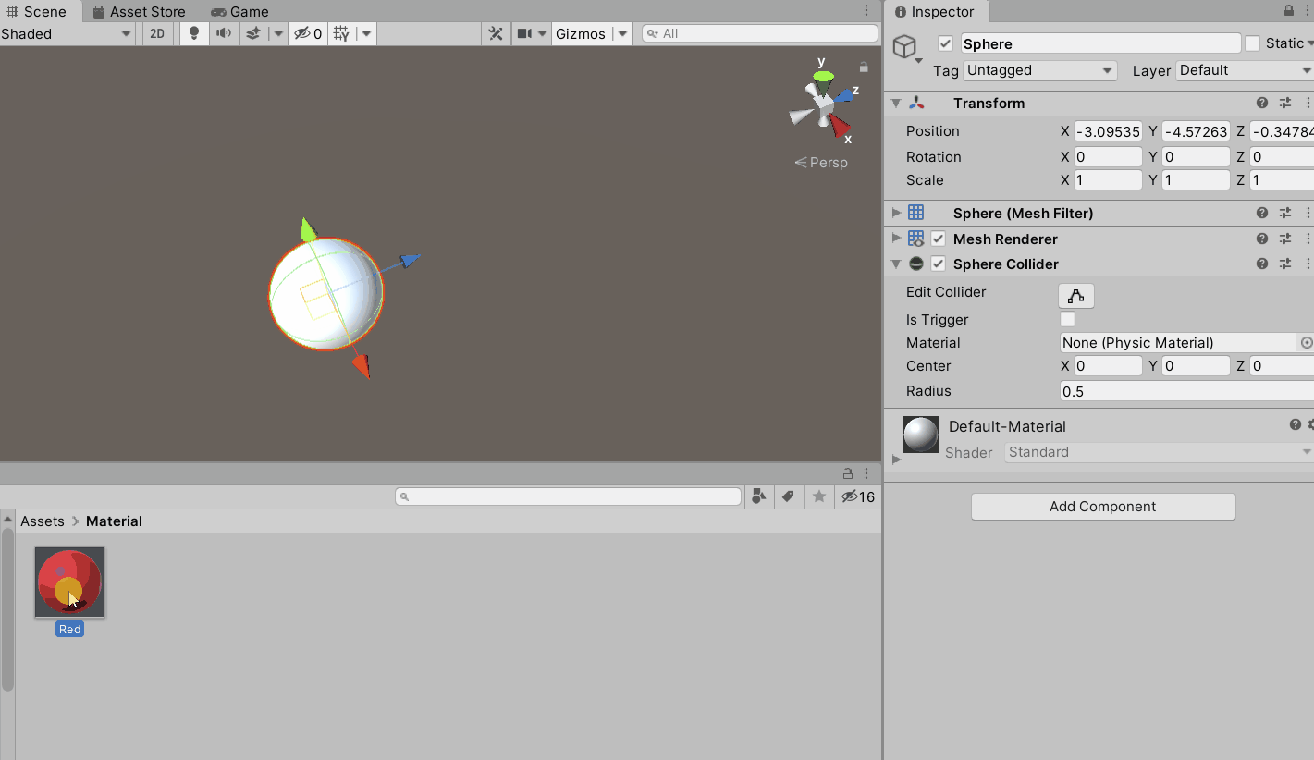This screenshot has height=760, width=1314.
Task: Click the Add Component button
Action: [x=1102, y=506]
